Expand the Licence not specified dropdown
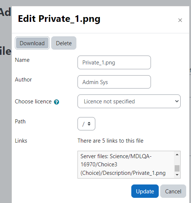 pos(129,101)
